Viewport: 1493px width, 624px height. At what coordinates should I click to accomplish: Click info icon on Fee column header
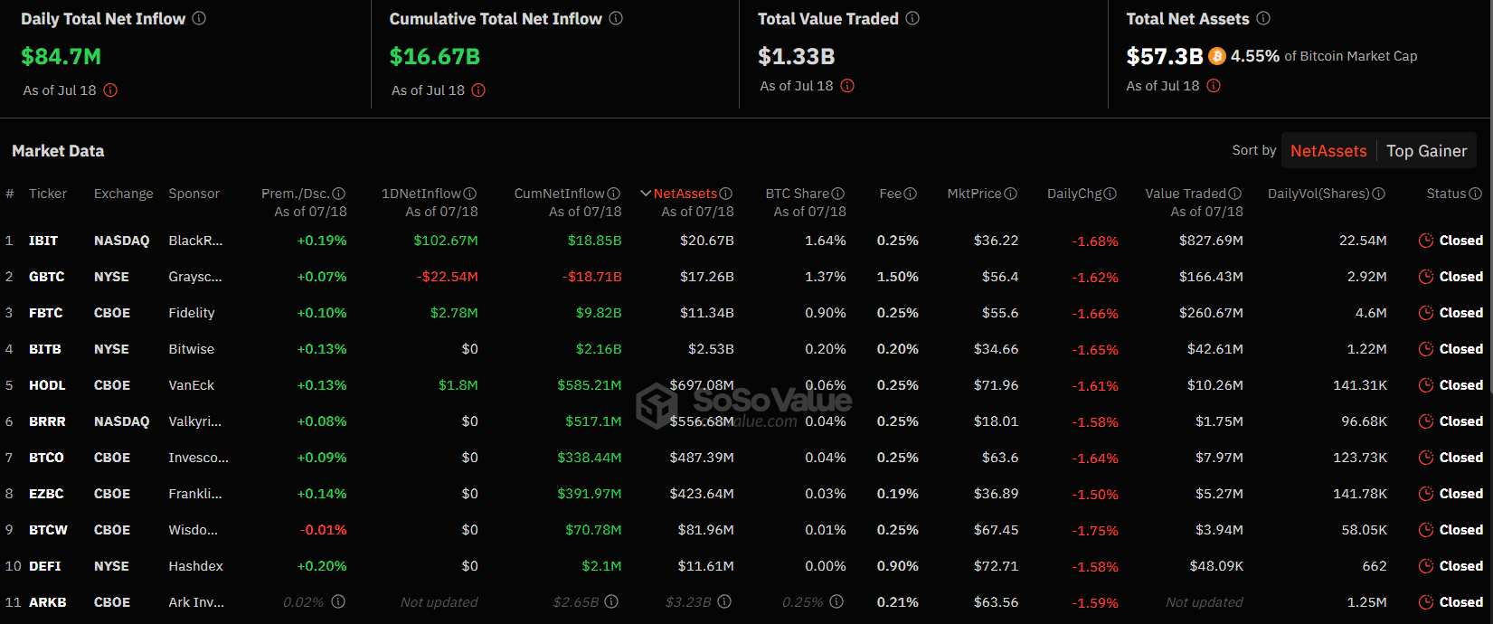click(911, 194)
